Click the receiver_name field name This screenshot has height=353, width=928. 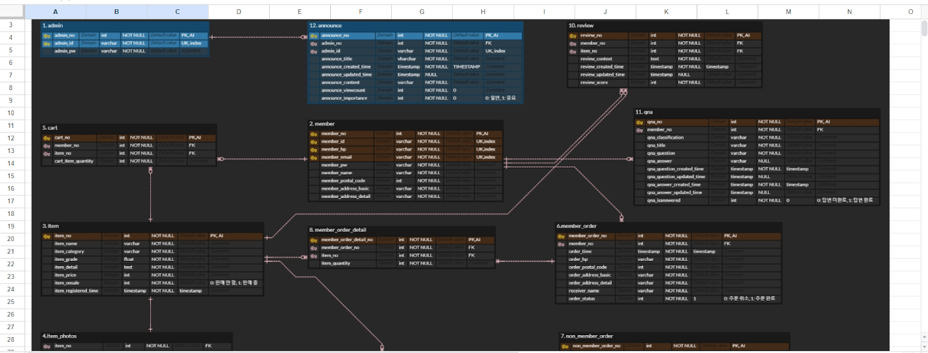584,291
